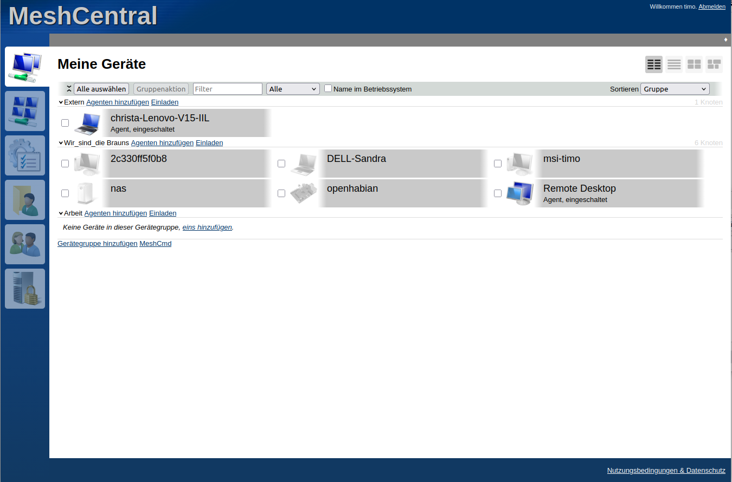Tick the checkbox for christa-Lenovo-V15-IIL
This screenshot has height=482, width=732.
point(65,123)
